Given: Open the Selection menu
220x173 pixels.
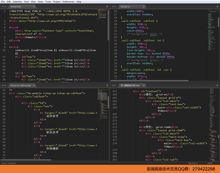Looking at the screenshot, I should 17,2.
